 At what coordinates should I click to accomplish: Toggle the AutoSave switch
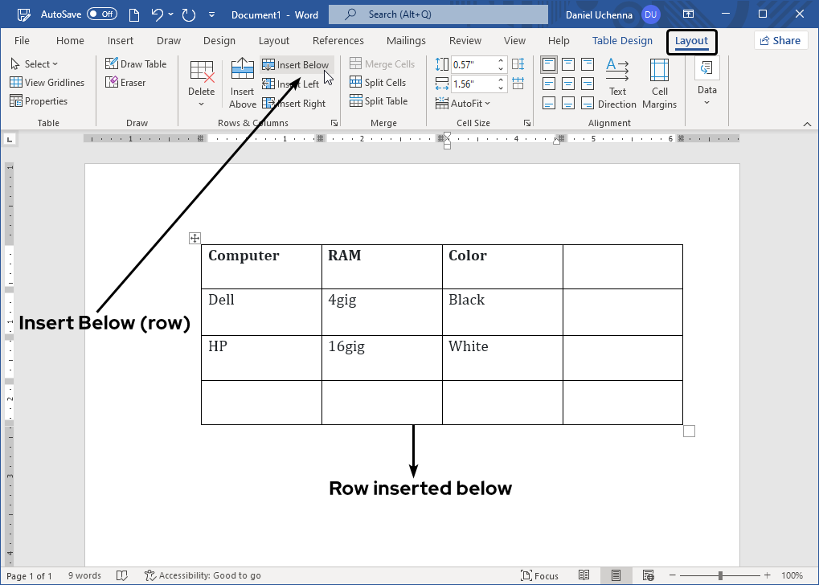(101, 14)
